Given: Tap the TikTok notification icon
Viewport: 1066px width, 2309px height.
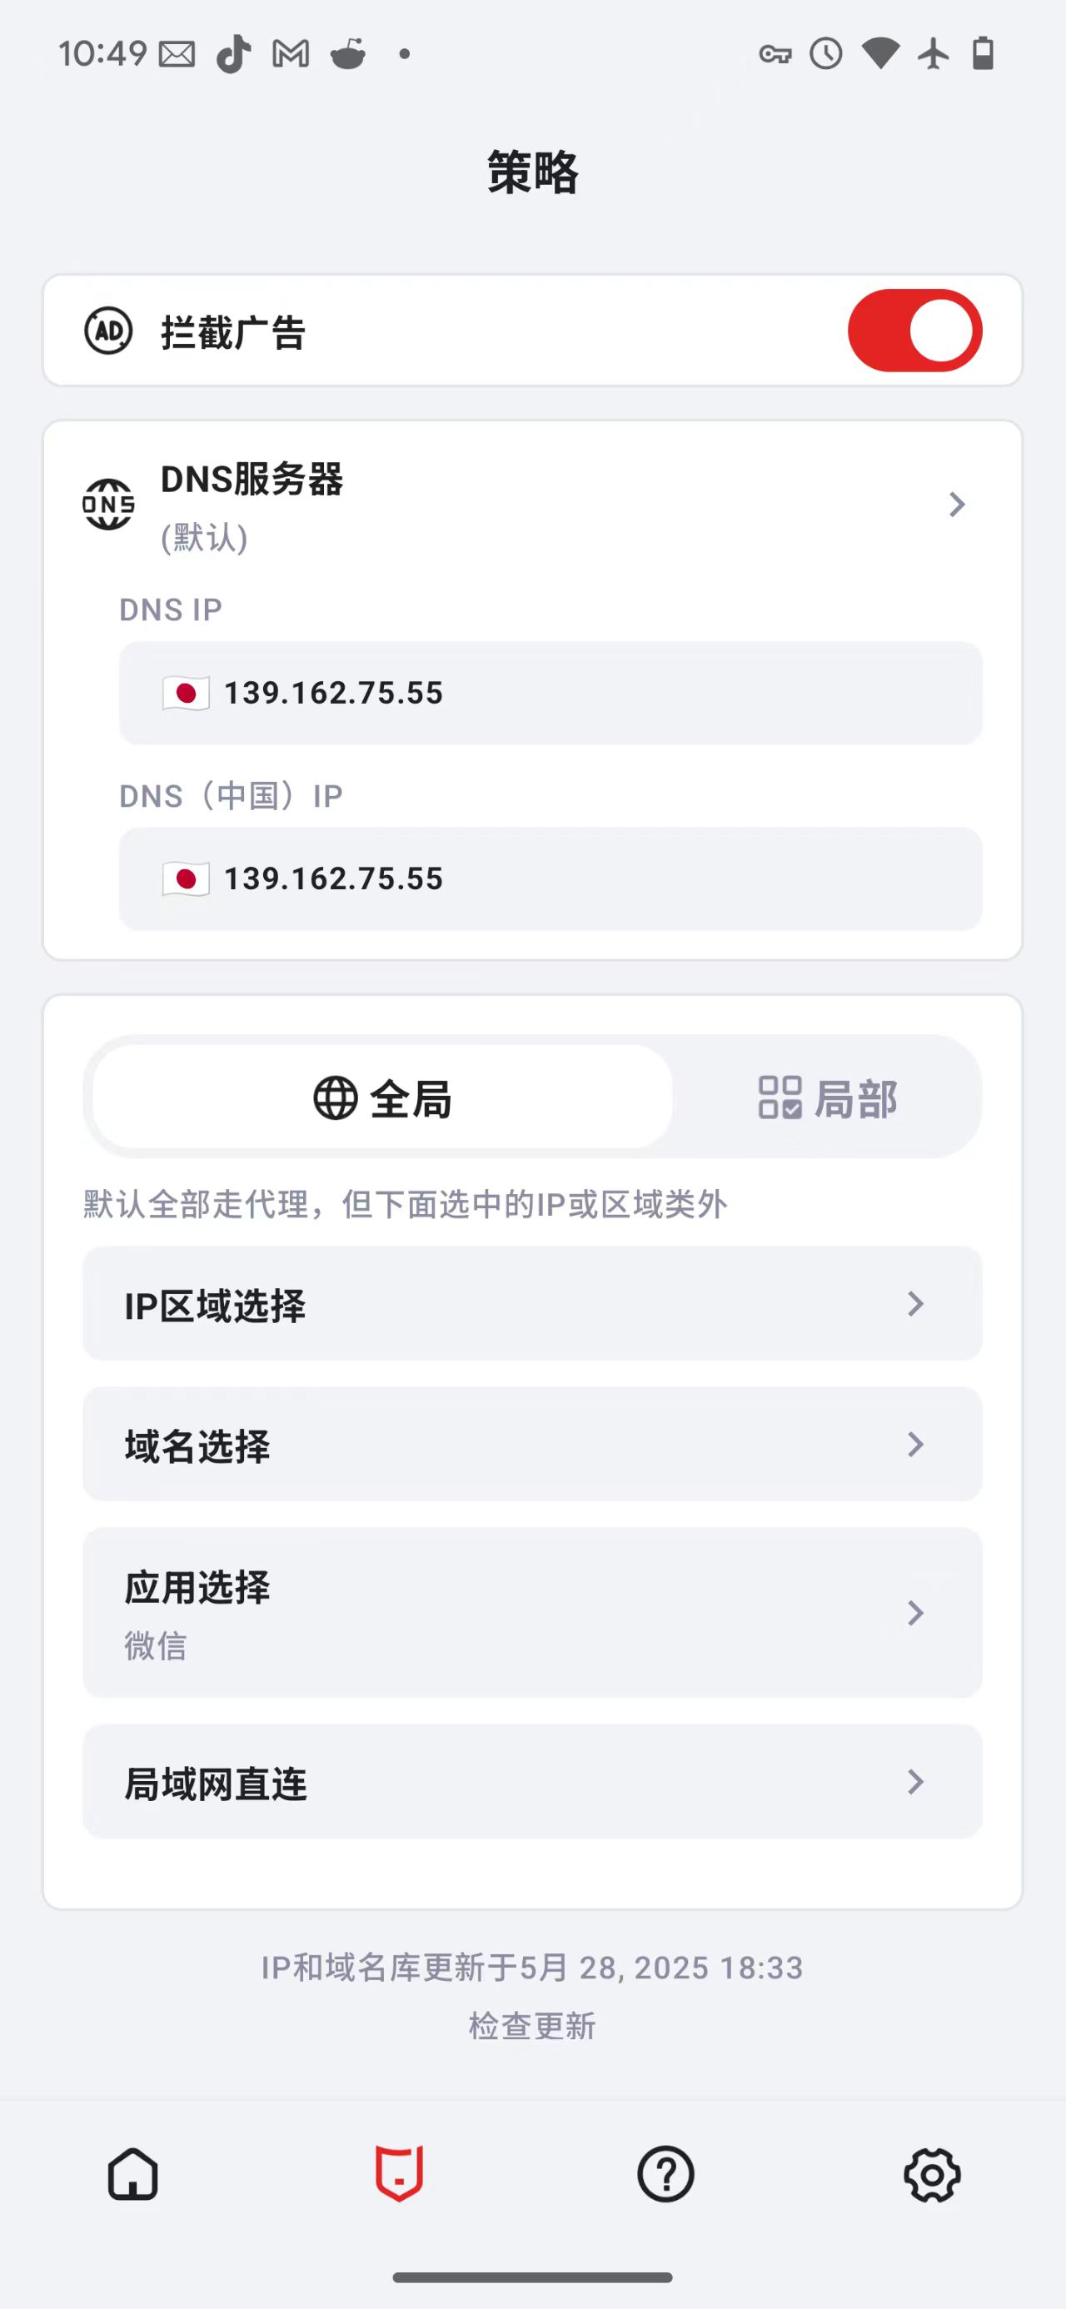Looking at the screenshot, I should [234, 54].
